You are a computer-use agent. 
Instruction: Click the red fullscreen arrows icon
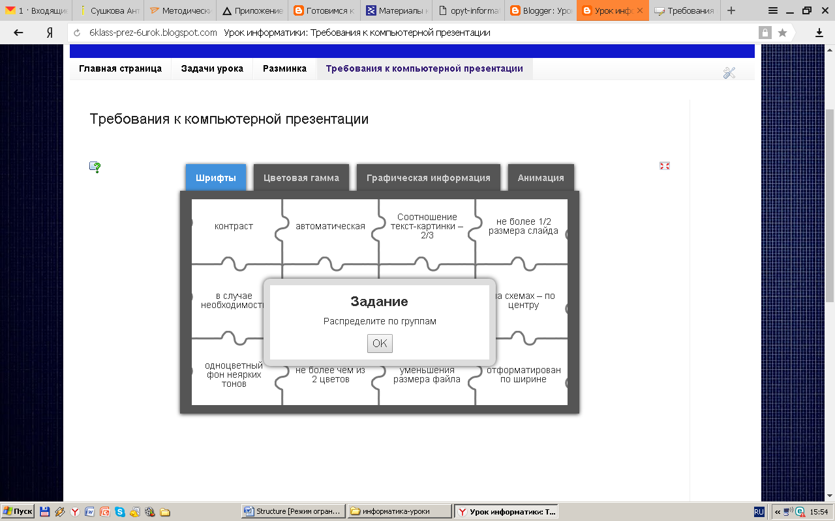(x=665, y=166)
